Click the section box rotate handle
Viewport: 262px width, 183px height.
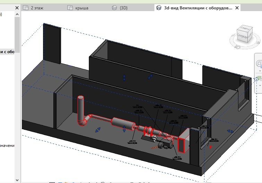point(256,79)
